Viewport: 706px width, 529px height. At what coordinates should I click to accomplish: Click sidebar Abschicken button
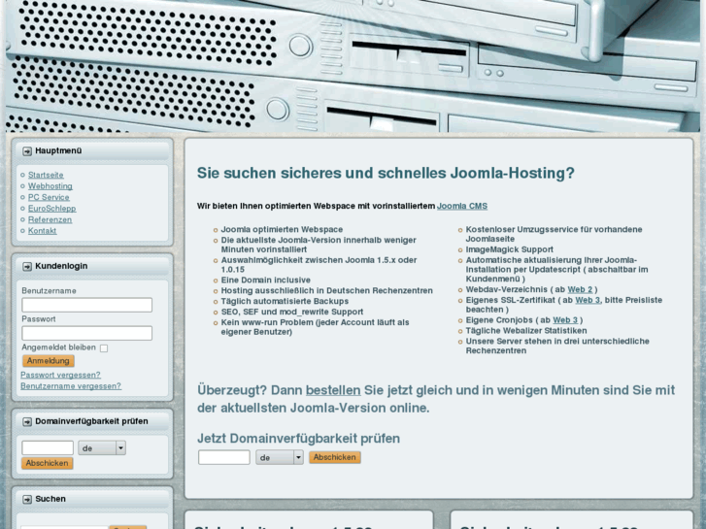click(x=47, y=463)
